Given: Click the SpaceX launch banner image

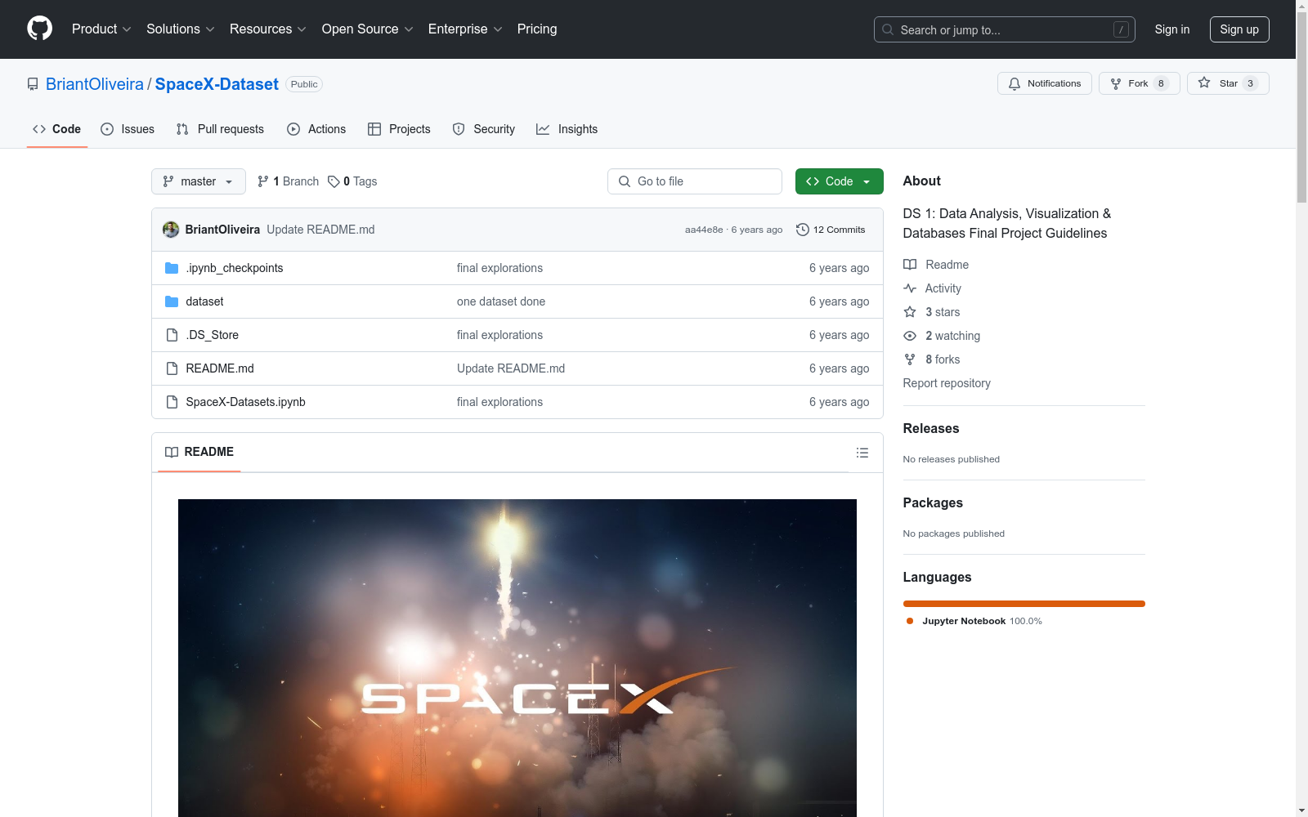Looking at the screenshot, I should coord(517,658).
